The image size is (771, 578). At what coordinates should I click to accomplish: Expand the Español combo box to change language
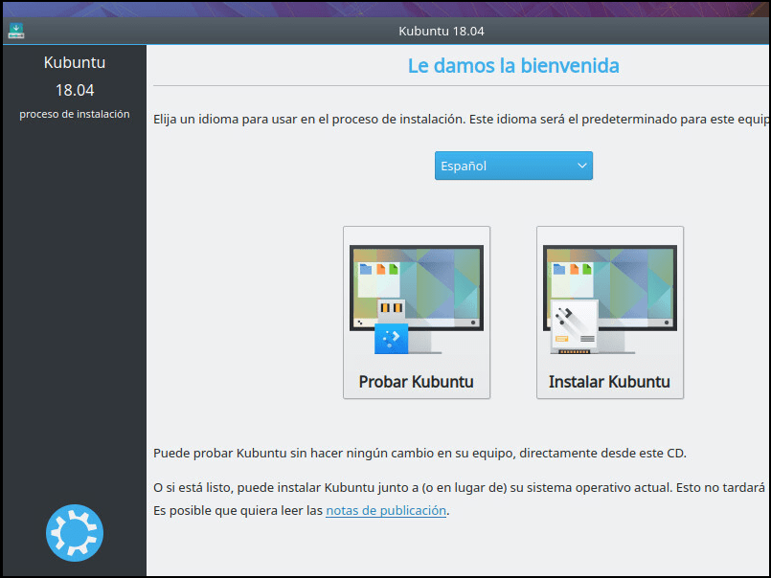[x=513, y=166]
